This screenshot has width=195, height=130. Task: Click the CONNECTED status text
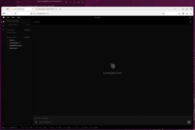click(13, 128)
